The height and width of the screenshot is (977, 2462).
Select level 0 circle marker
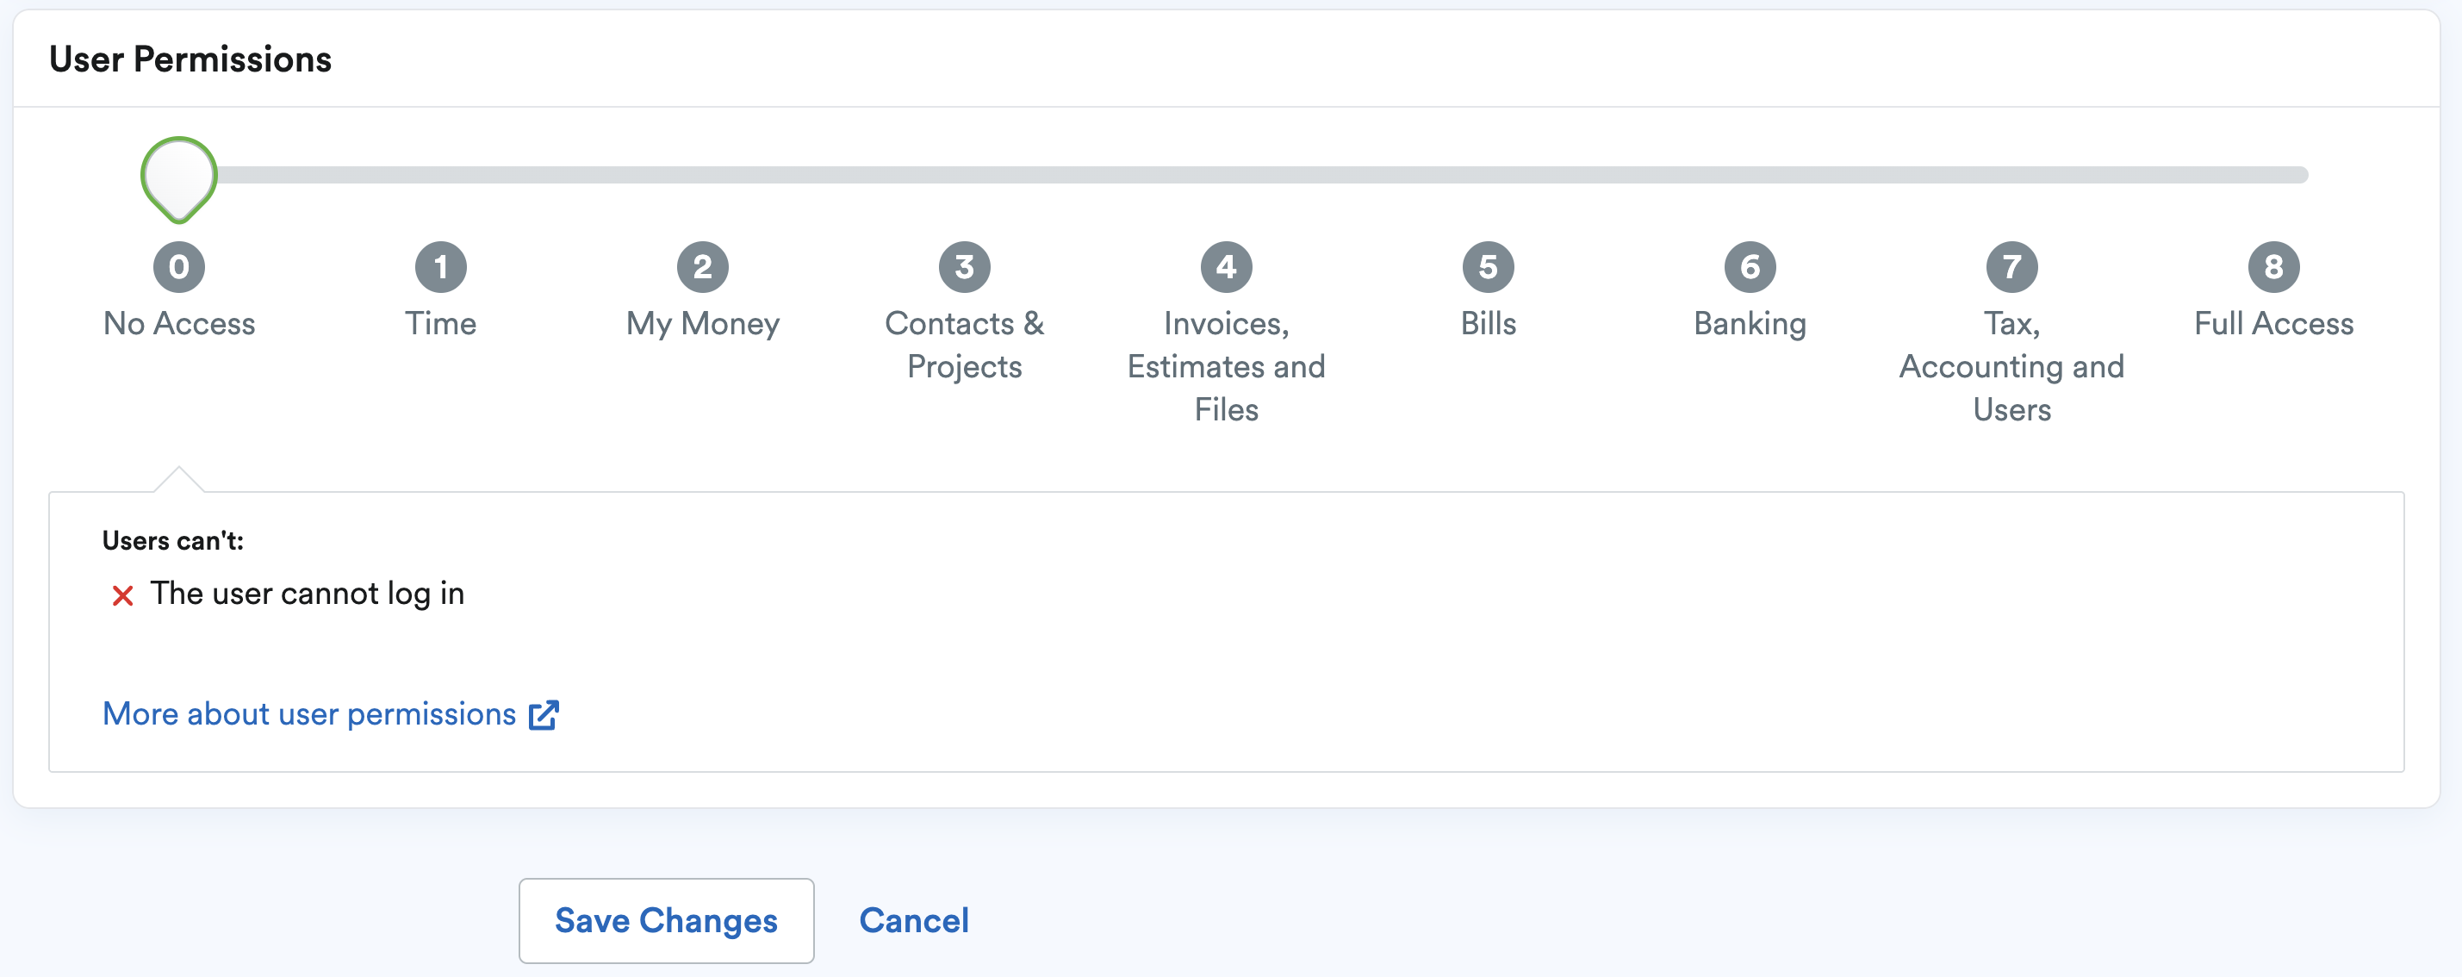[x=178, y=267]
